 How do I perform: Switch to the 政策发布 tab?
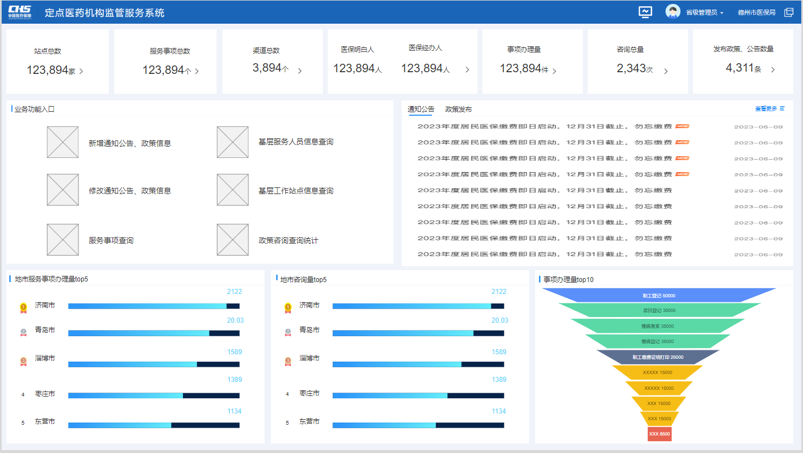[458, 109]
